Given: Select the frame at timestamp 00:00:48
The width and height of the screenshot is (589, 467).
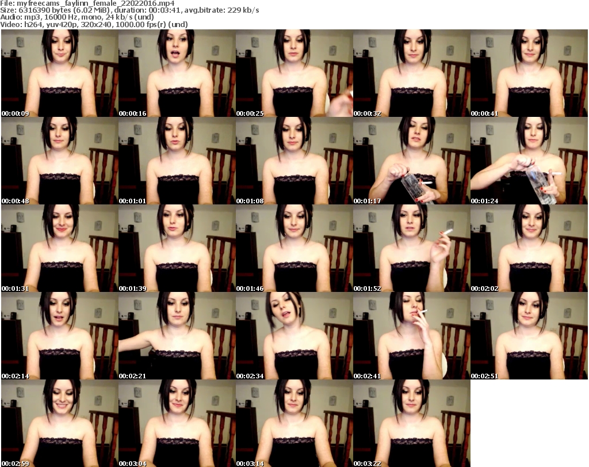Looking at the screenshot, I should [x=60, y=161].
